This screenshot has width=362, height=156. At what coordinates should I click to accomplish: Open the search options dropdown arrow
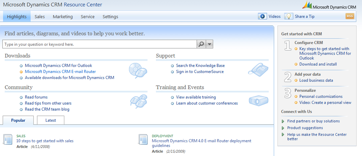tap(209, 44)
